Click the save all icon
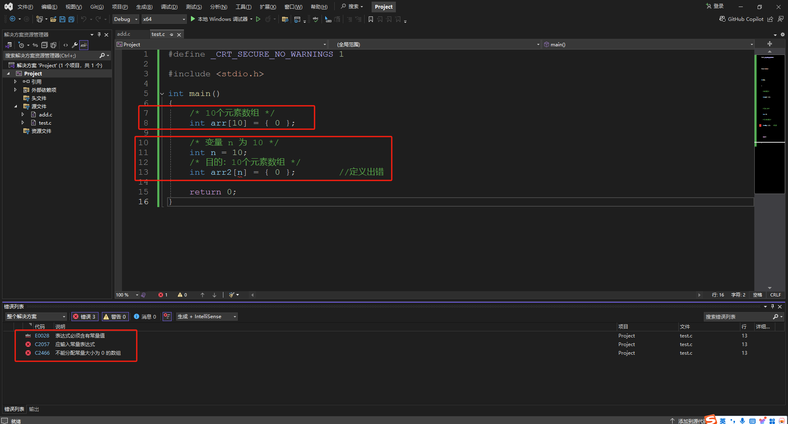Viewport: 788px width, 424px height. 71,19
